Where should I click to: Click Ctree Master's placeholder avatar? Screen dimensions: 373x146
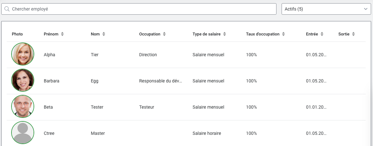click(x=23, y=133)
